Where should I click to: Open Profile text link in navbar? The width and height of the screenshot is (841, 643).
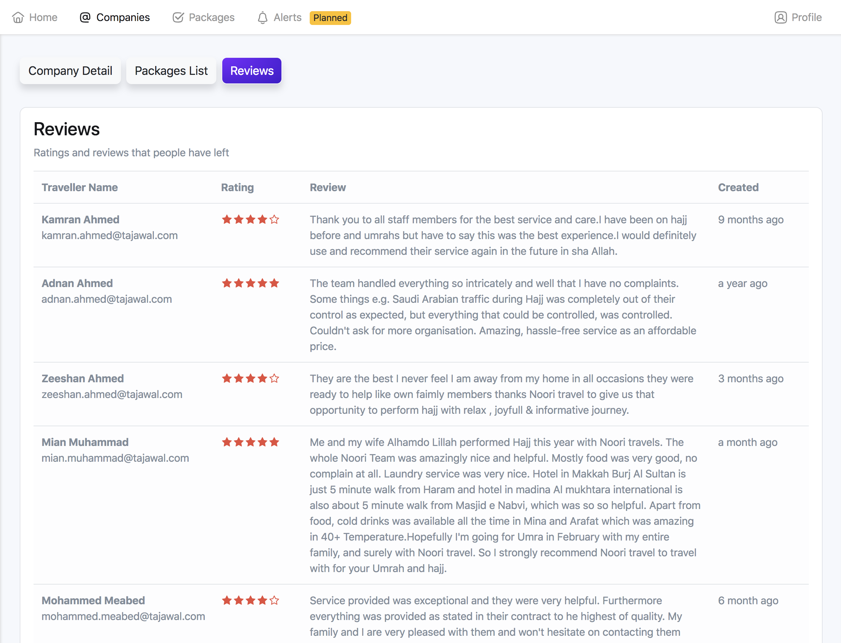tap(806, 18)
